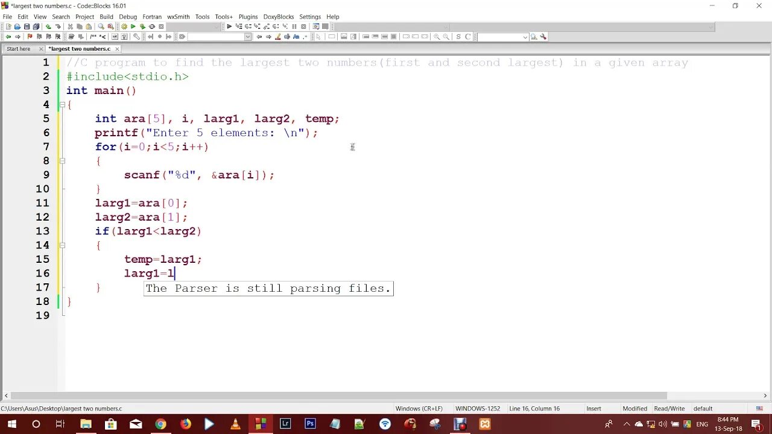Open the Fortran menu

[152, 16]
